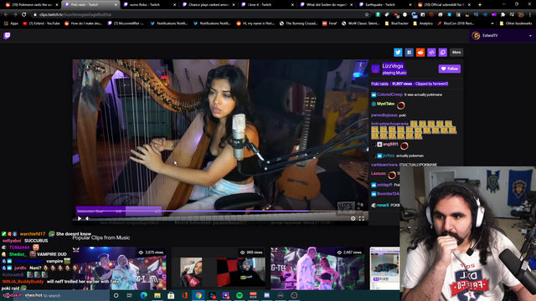Open video player settings gear
Viewport: 536px width, 301px height.
[x=353, y=218]
